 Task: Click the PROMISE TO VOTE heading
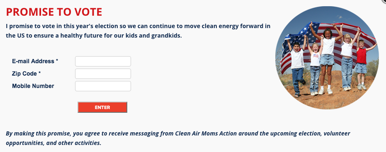tap(54, 12)
